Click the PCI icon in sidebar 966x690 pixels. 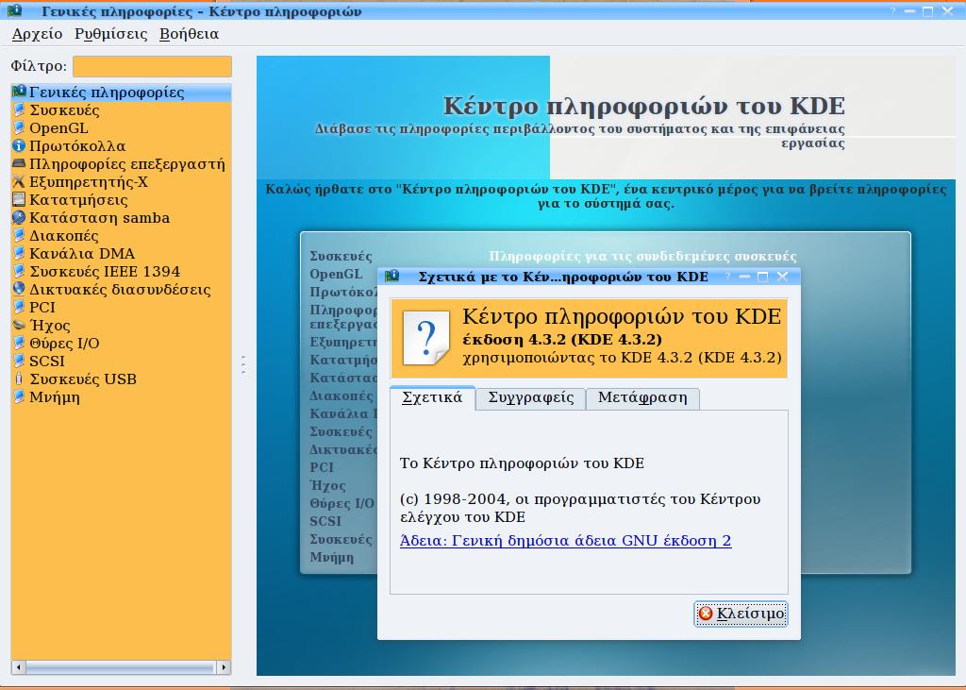click(19, 307)
